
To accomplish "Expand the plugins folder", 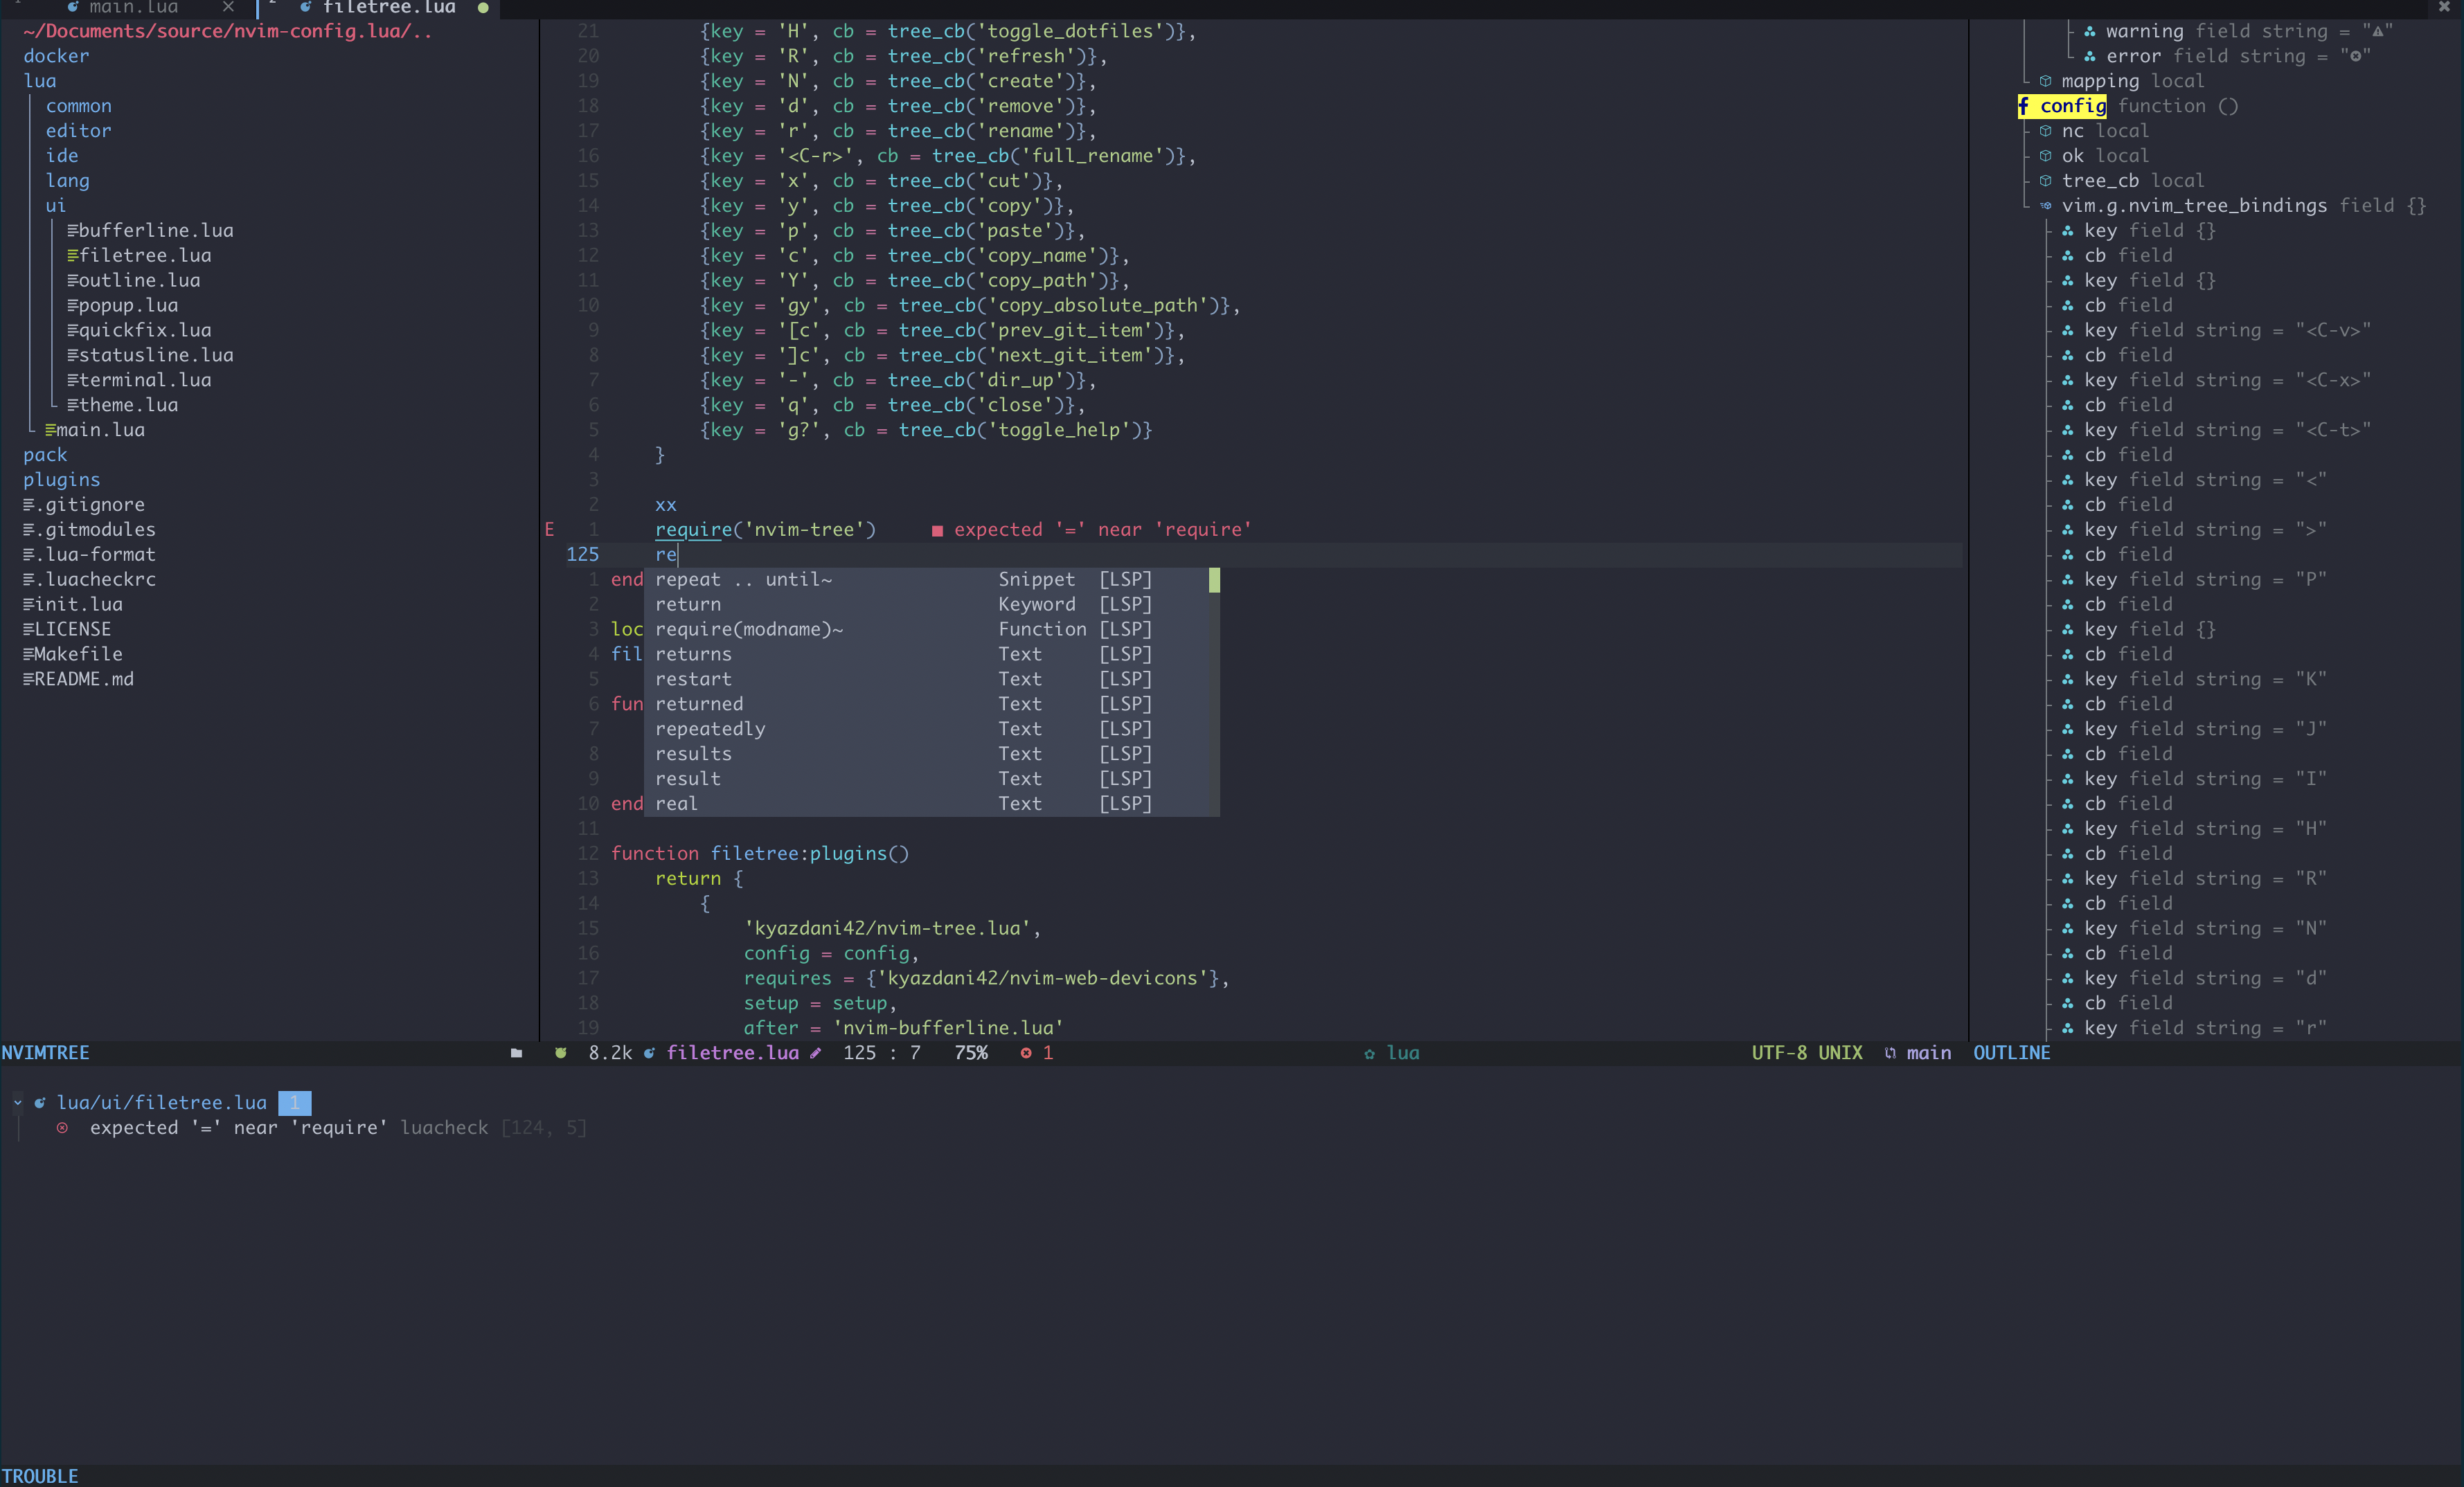I will click(x=62, y=480).
